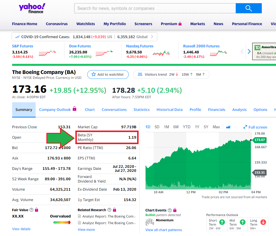This screenshot has width=276, height=236.
Task: Open Personal Finance in navigation bar
Action: coord(247,24)
